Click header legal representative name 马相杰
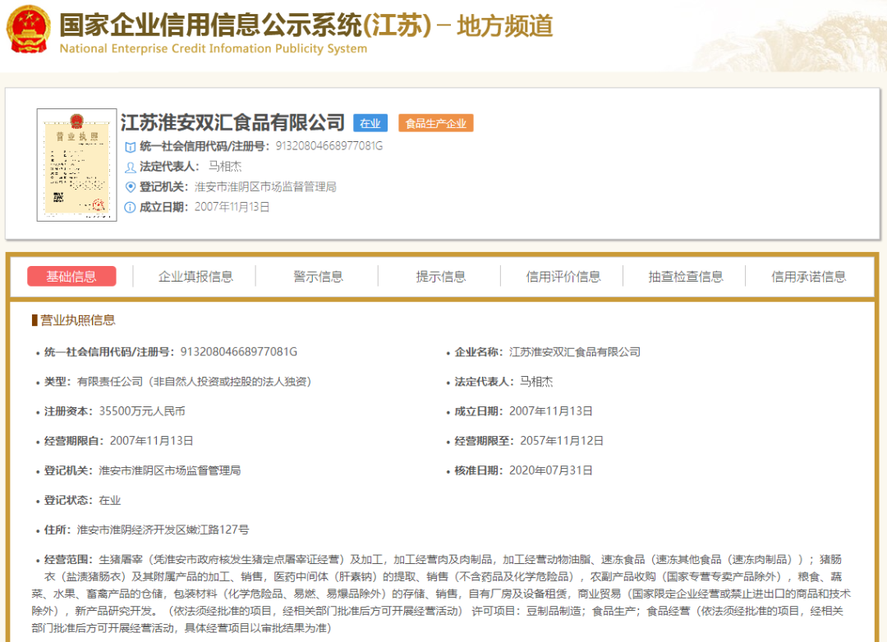The width and height of the screenshot is (887, 642). point(225,167)
